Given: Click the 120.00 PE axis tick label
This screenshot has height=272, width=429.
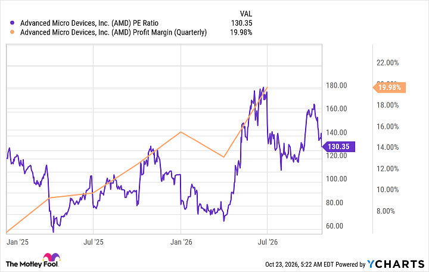Looking at the screenshot, I should coord(336,156).
